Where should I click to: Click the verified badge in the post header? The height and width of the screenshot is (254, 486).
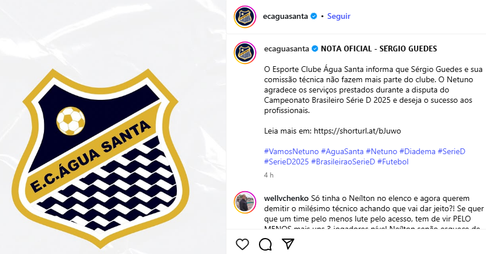tap(314, 16)
